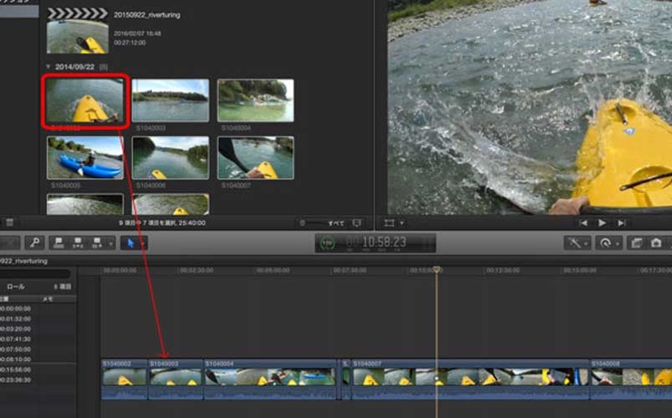
Task: Open the enhancements magic wand menu
Action: click(577, 243)
